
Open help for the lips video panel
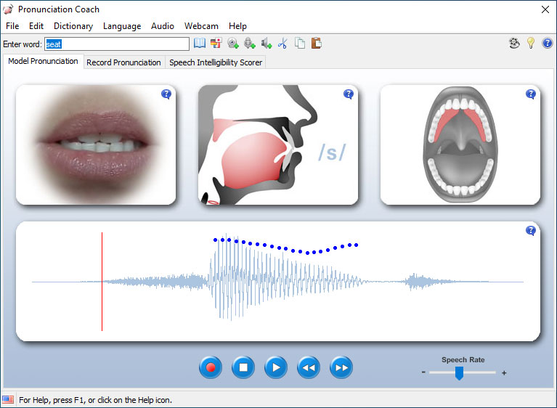point(166,94)
